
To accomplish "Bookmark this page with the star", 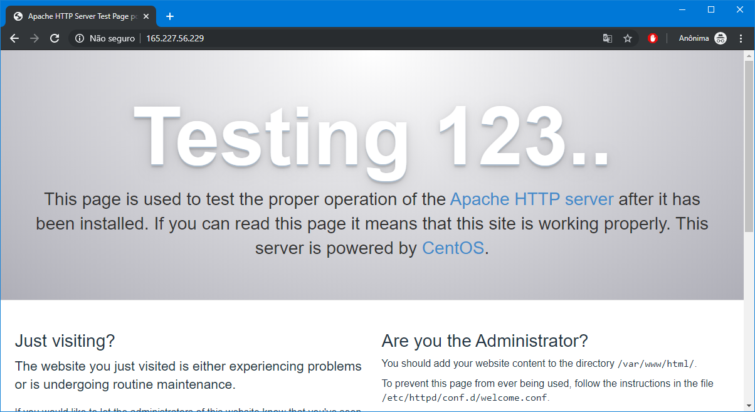I will pos(628,38).
